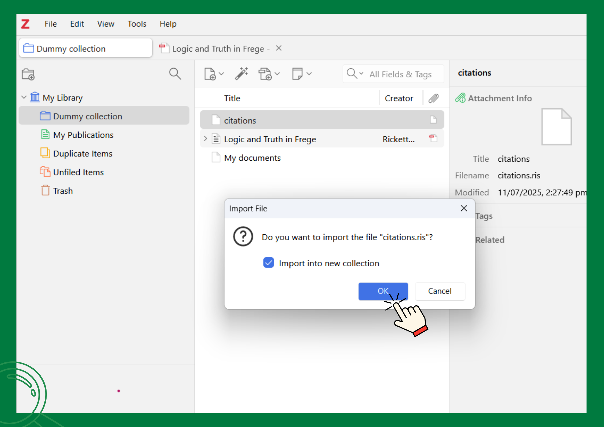Collapse the Attachment Info section header

click(x=500, y=98)
